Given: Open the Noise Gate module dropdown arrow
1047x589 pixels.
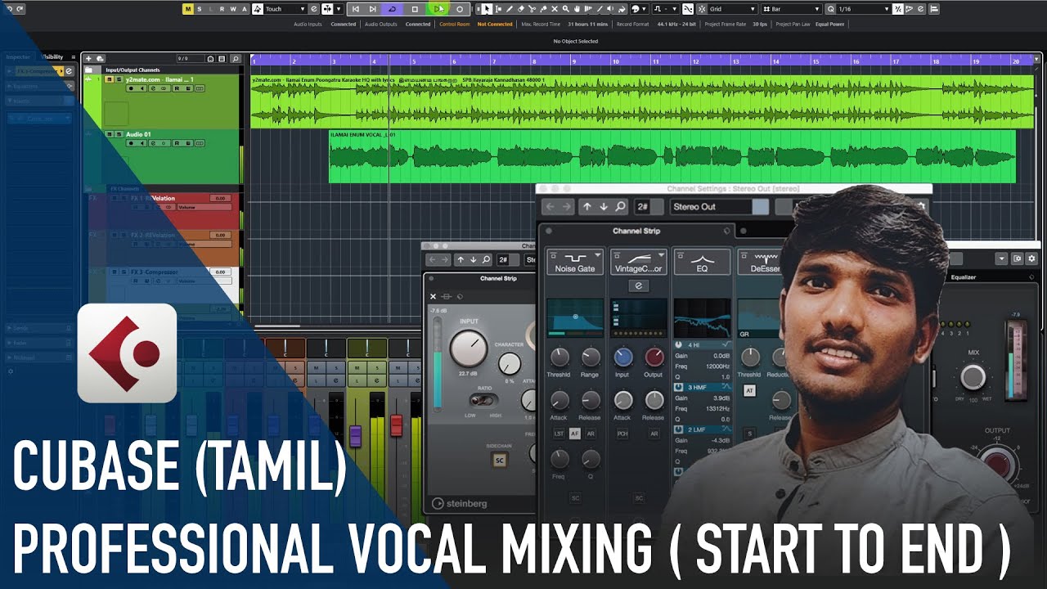Looking at the screenshot, I should click(597, 255).
